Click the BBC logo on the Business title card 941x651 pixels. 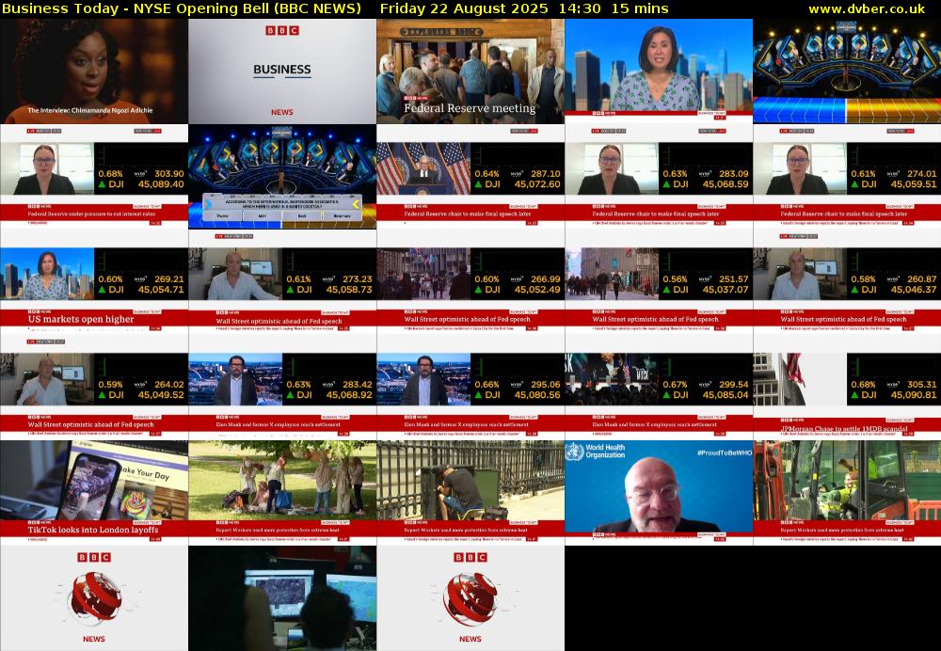pos(282,31)
